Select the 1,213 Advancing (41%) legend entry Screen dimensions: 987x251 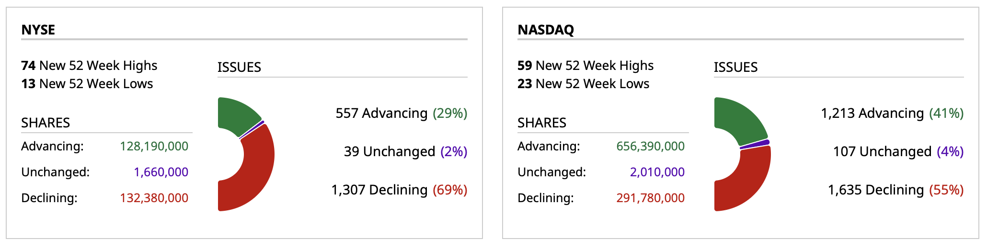(892, 114)
